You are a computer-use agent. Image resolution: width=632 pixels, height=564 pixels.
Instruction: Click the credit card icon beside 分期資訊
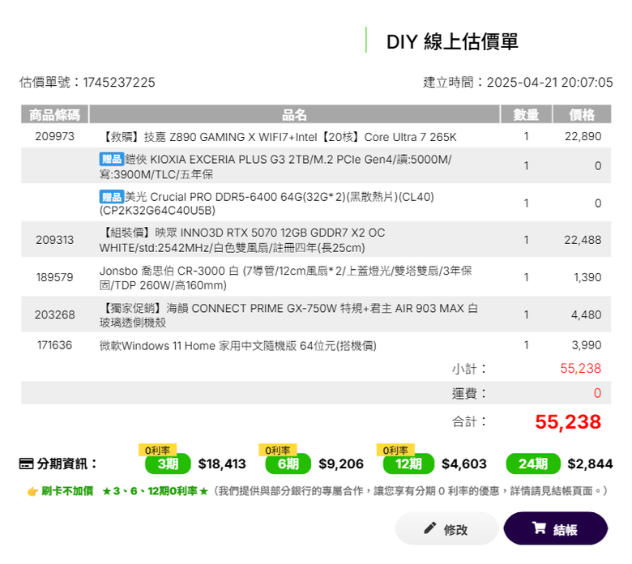tap(27, 464)
